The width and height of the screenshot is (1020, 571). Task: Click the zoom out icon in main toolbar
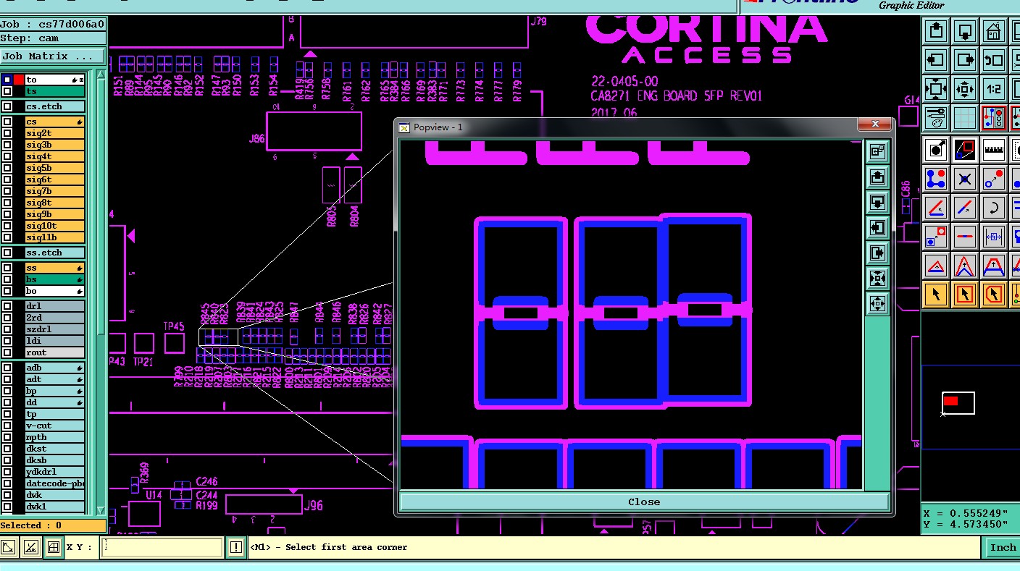[965, 89]
